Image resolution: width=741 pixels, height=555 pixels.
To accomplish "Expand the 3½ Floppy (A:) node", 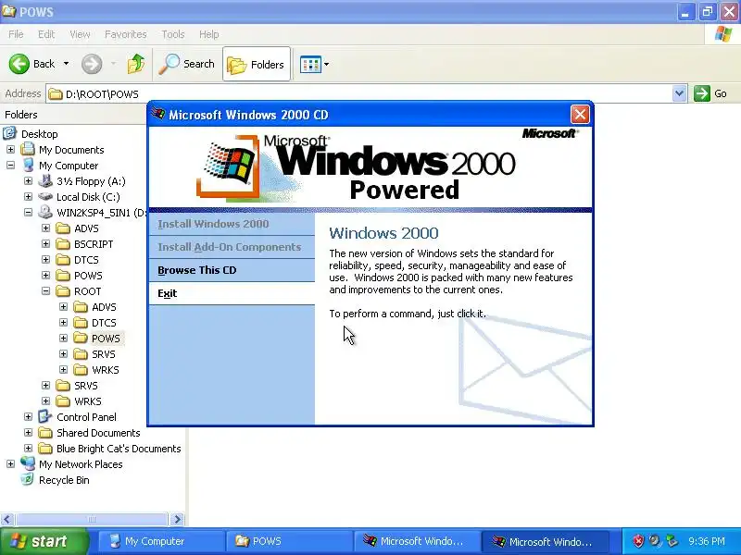I will coord(29,181).
